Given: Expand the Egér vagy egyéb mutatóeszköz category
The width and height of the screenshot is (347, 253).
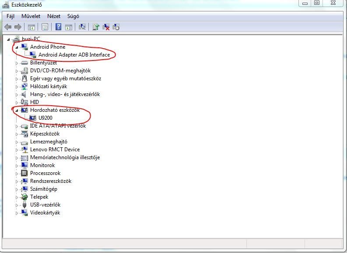Looking at the screenshot, I should (x=17, y=79).
